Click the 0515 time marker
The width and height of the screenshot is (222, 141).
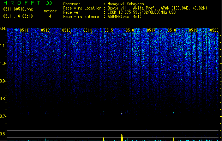coord(109,30)
